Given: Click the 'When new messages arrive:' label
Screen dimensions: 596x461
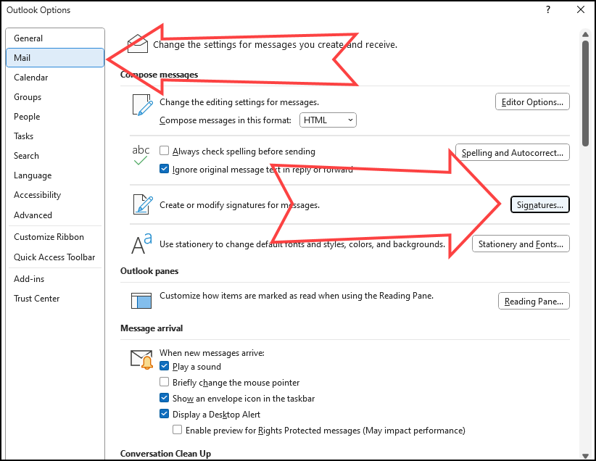Looking at the screenshot, I should tap(212, 353).
